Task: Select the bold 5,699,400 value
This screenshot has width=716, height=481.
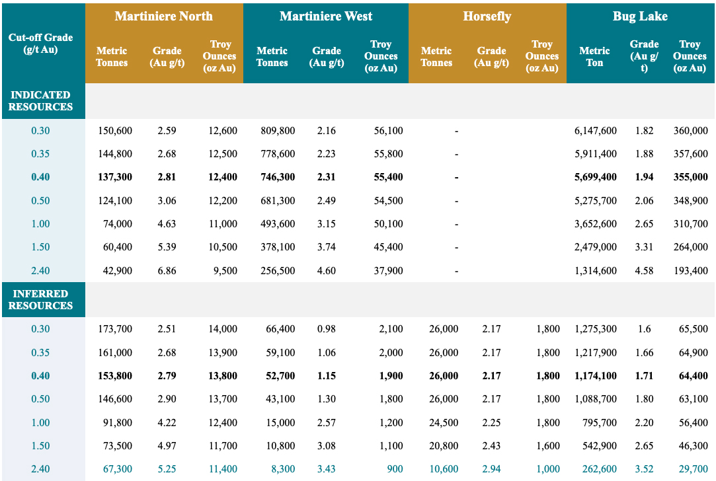Action: 596,177
